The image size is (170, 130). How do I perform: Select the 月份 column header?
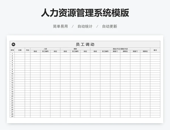[x=27, y=50]
